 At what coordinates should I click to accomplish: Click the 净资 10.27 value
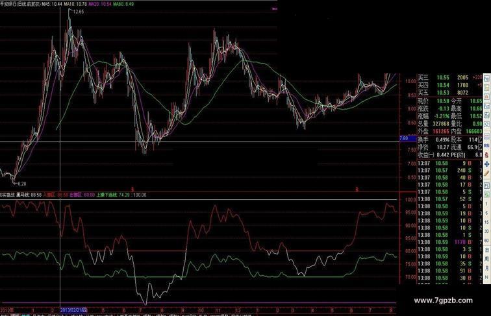tap(443, 147)
